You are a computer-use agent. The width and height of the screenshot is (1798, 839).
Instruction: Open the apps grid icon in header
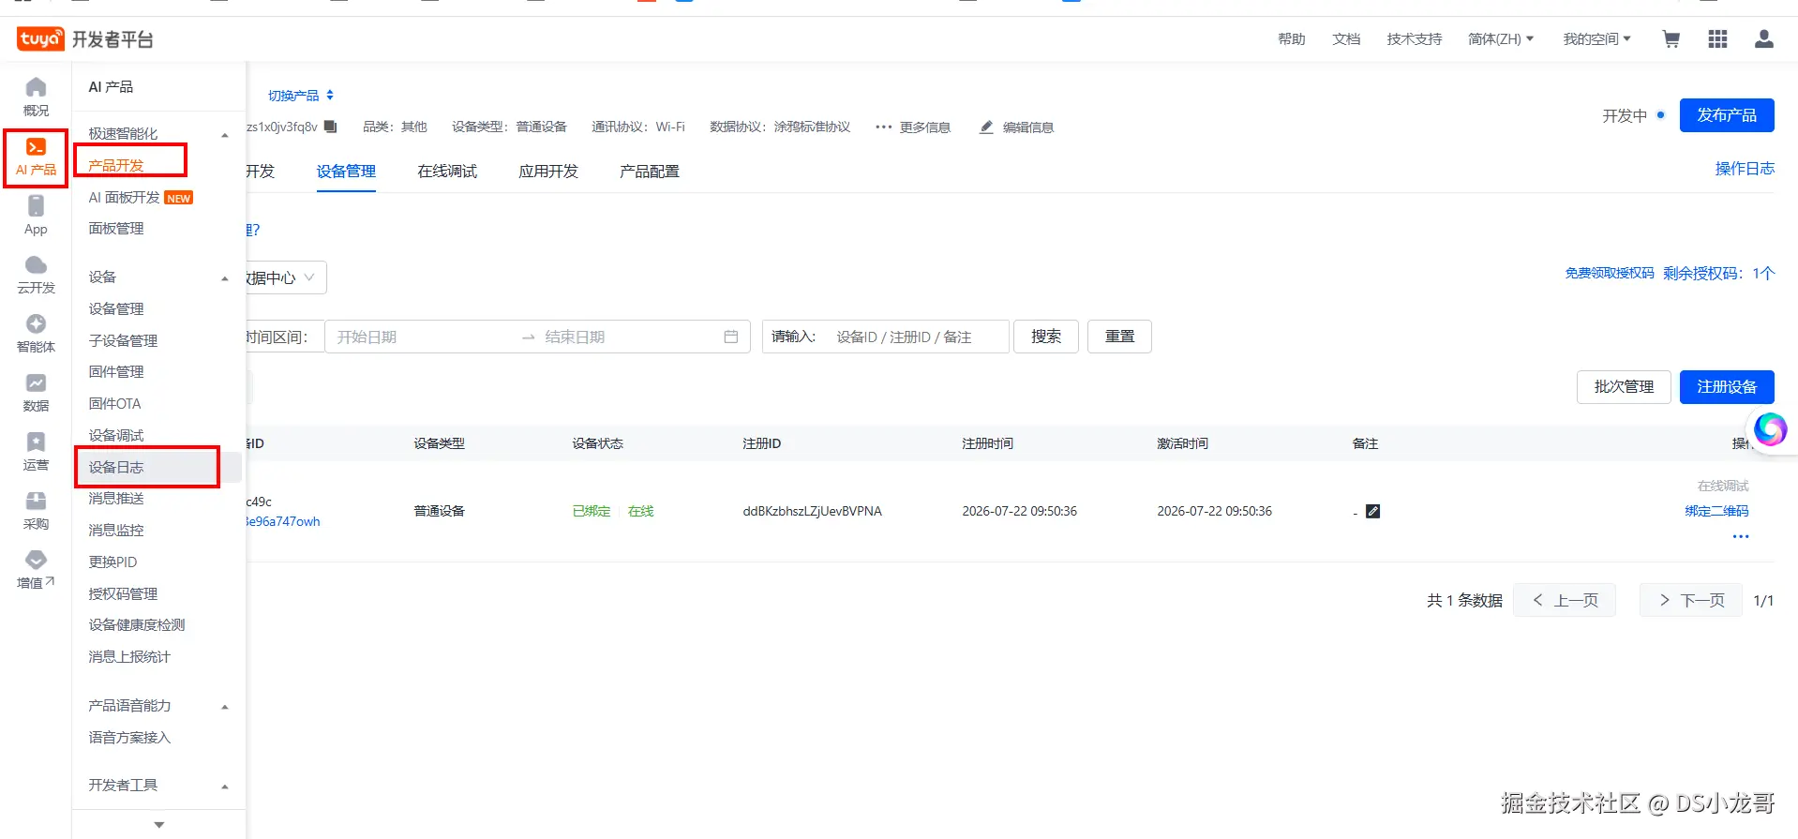[x=1717, y=39]
